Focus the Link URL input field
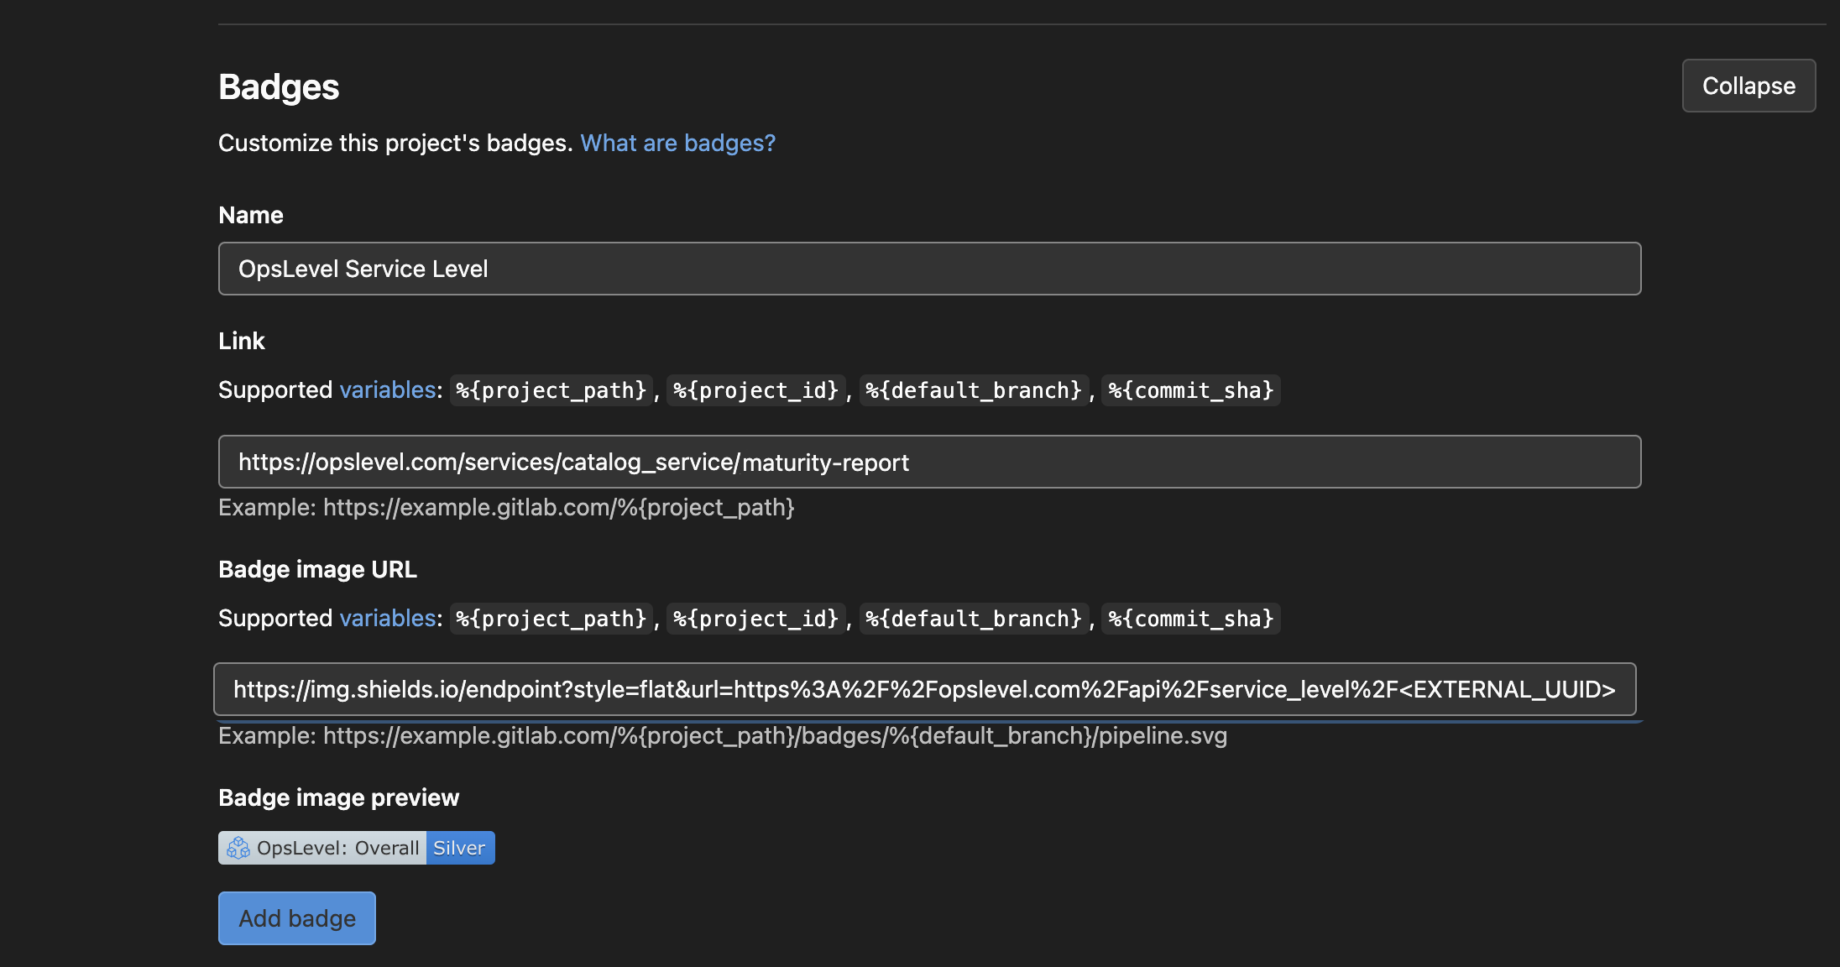The height and width of the screenshot is (967, 1840). (x=929, y=462)
